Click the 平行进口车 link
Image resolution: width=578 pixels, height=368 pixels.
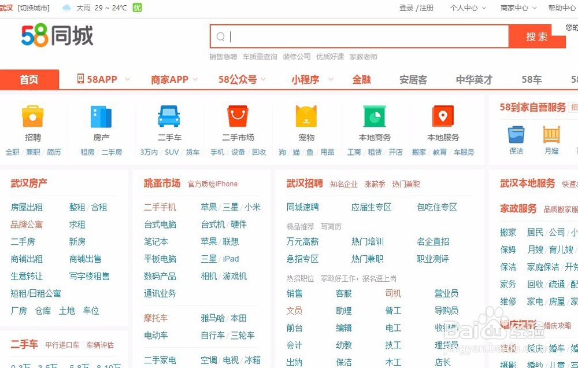tap(62, 345)
